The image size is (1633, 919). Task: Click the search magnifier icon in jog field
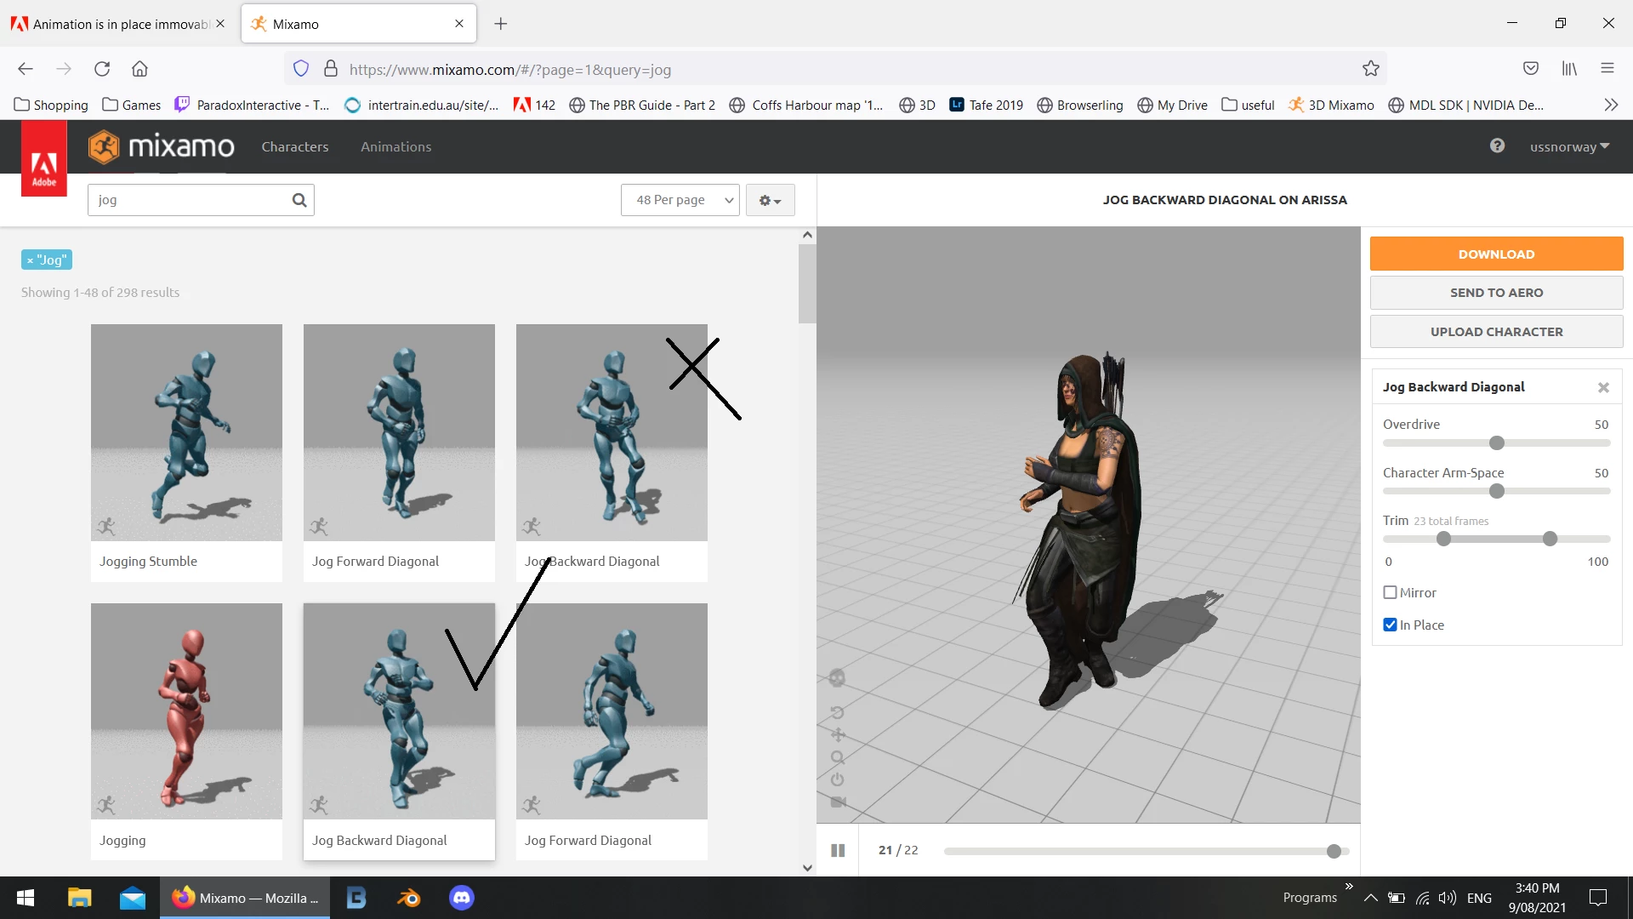[299, 200]
